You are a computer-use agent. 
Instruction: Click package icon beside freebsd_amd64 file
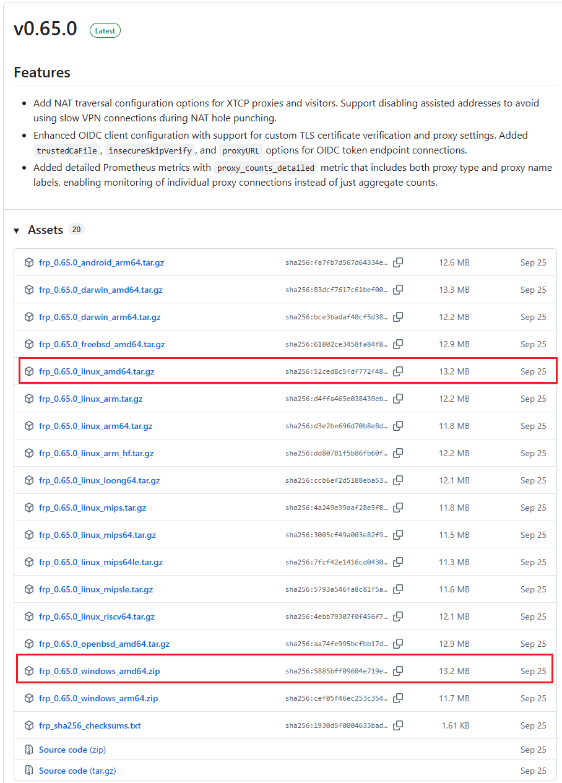pyautogui.click(x=28, y=344)
